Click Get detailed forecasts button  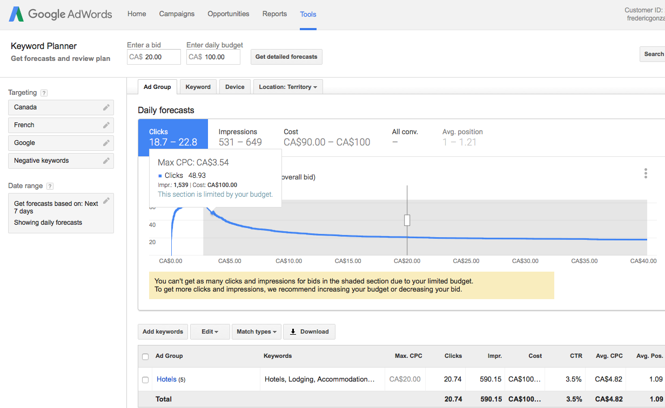[x=286, y=57]
